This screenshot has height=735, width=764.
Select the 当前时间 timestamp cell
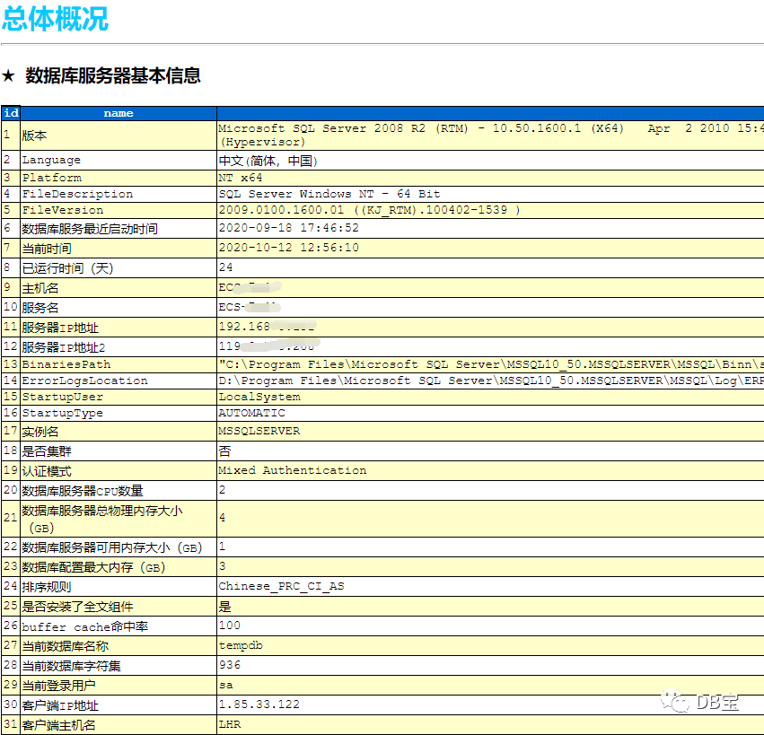(x=287, y=247)
